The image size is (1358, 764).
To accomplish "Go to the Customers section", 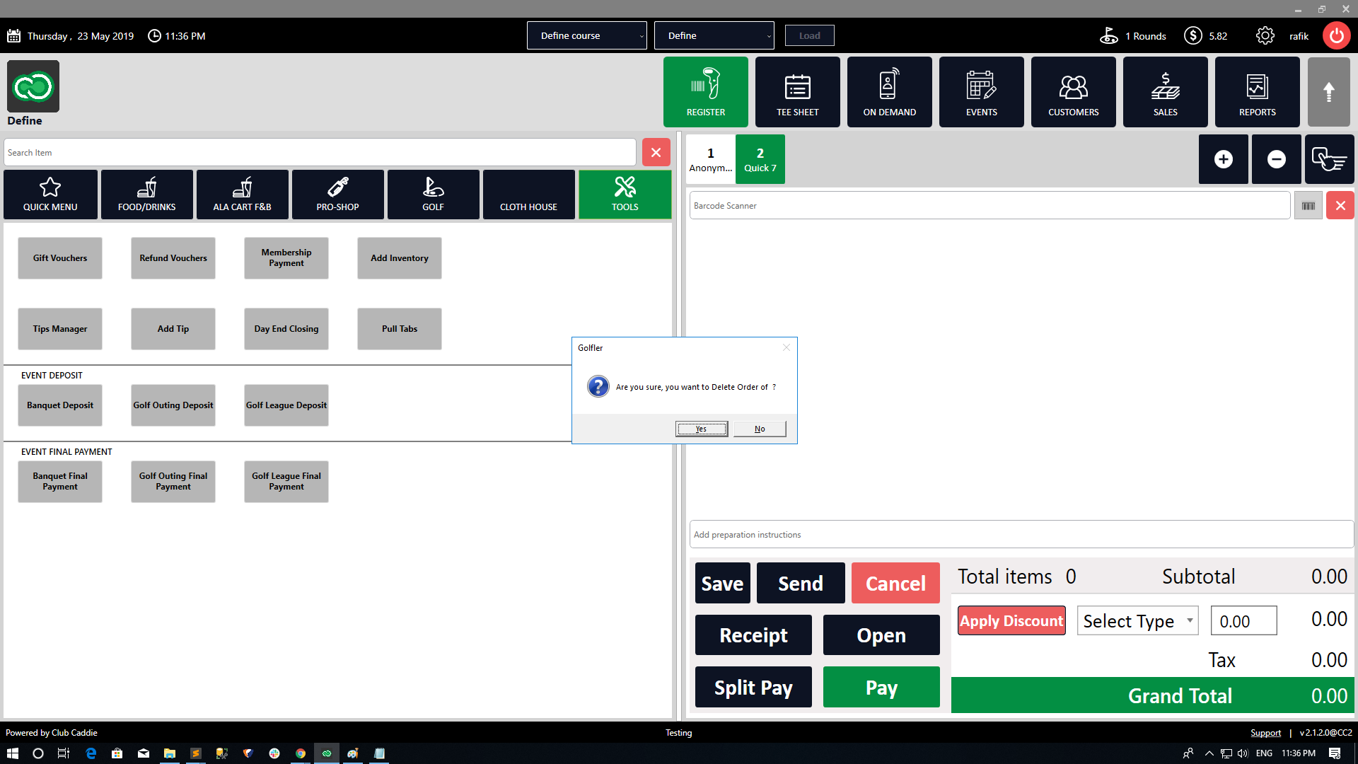I will pos(1073,92).
